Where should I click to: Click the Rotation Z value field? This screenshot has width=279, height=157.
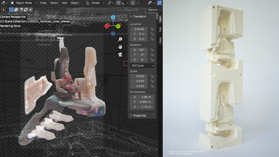[142, 60]
